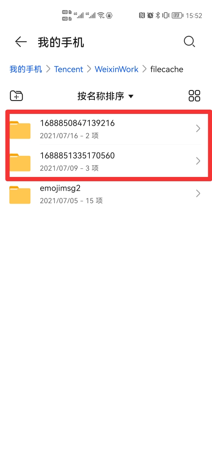Expand chevron for folder 1688851335170560

click(x=198, y=161)
